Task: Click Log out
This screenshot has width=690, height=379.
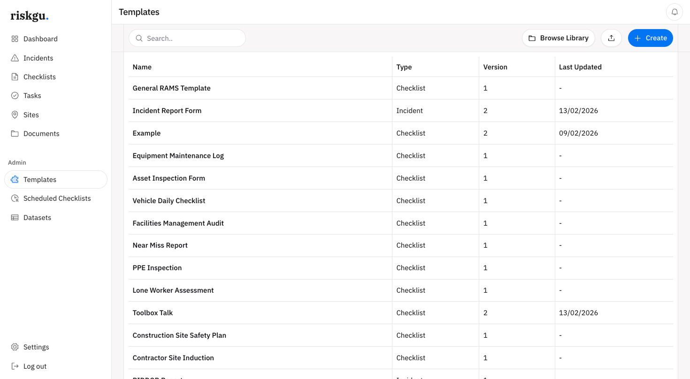Action: pyautogui.click(x=35, y=366)
